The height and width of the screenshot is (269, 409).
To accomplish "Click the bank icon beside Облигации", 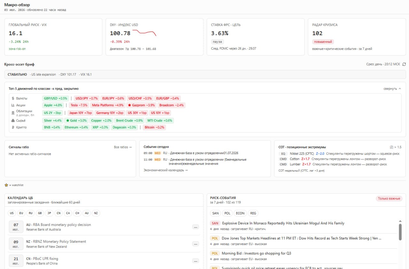I will pyautogui.click(x=13, y=113).
